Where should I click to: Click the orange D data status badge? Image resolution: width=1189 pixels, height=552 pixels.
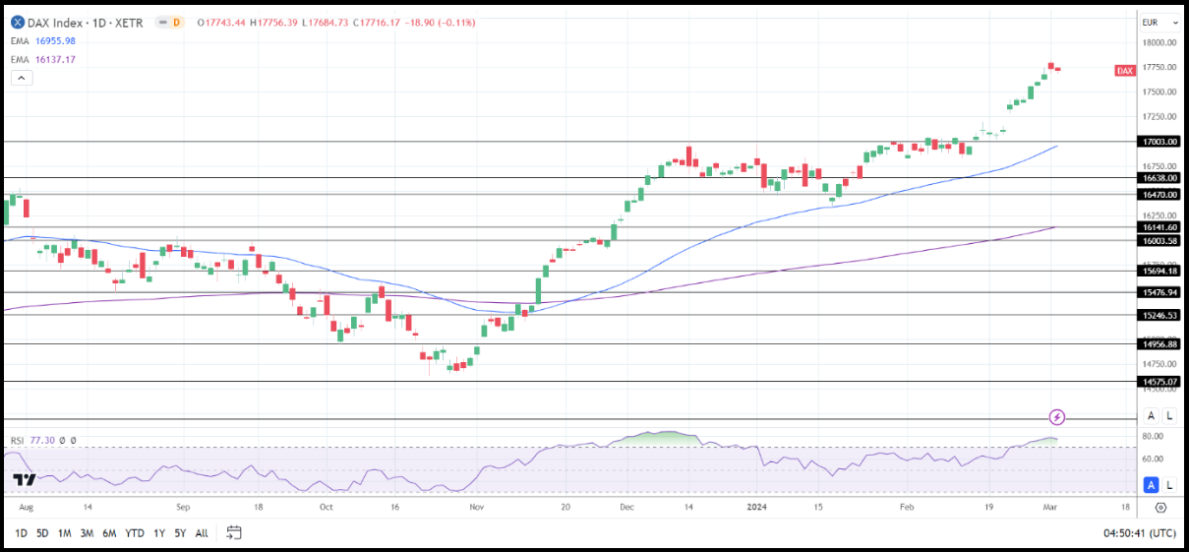[x=177, y=23]
